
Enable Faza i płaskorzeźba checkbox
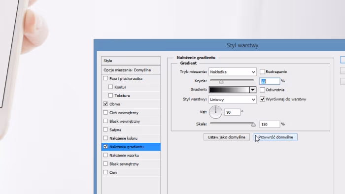point(105,78)
